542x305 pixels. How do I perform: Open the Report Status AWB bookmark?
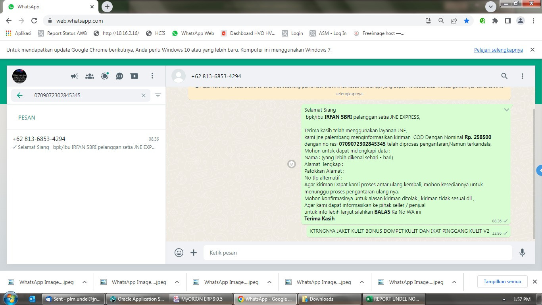(x=62, y=33)
